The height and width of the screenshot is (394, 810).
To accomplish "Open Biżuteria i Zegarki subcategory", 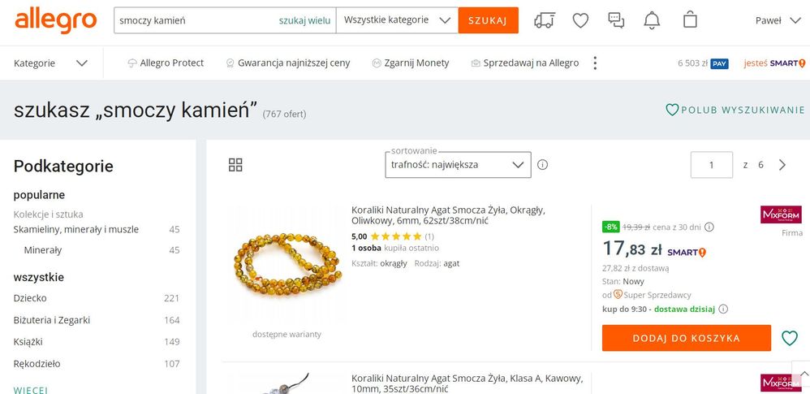I will click(52, 320).
